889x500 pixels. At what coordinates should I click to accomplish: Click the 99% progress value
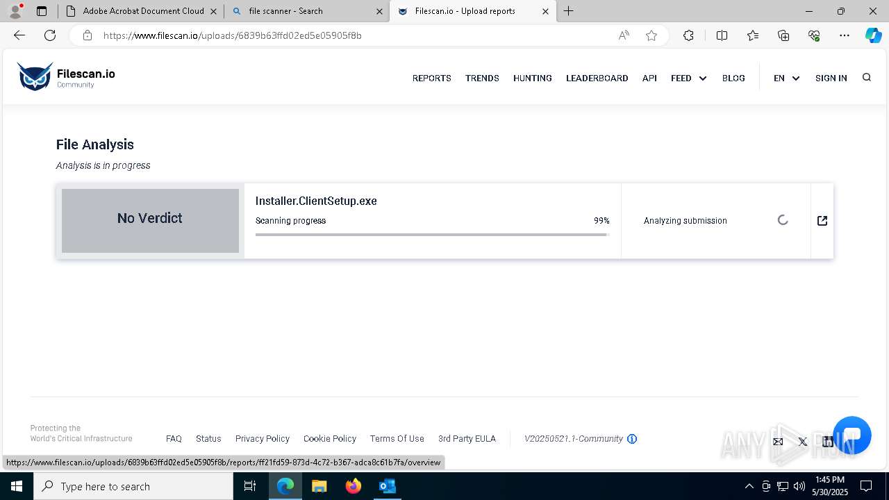(601, 221)
